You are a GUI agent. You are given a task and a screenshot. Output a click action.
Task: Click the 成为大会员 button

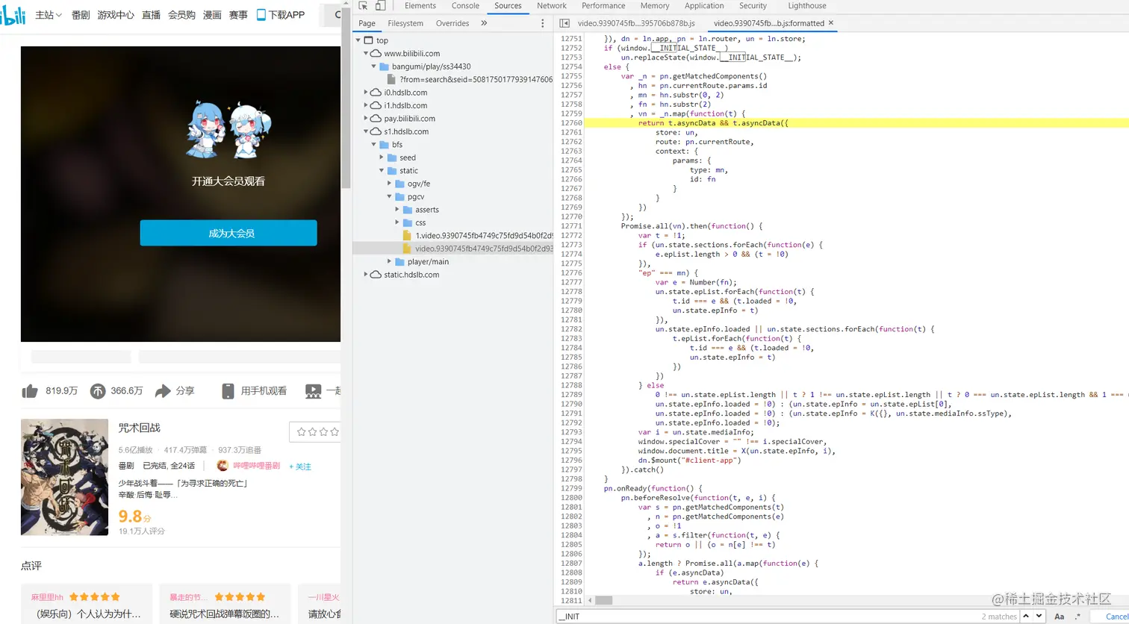coord(228,233)
